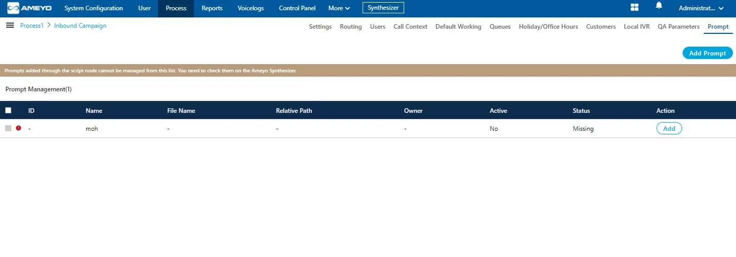This screenshot has width=736, height=257.
Task: Click the script node prompts warning banner
Action: tap(368, 71)
